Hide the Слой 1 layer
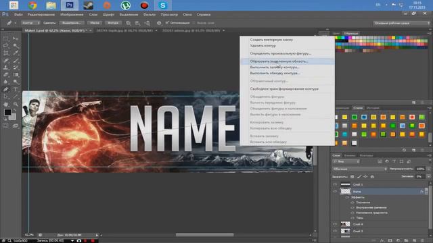This screenshot has width=433, height=243. point(335,184)
